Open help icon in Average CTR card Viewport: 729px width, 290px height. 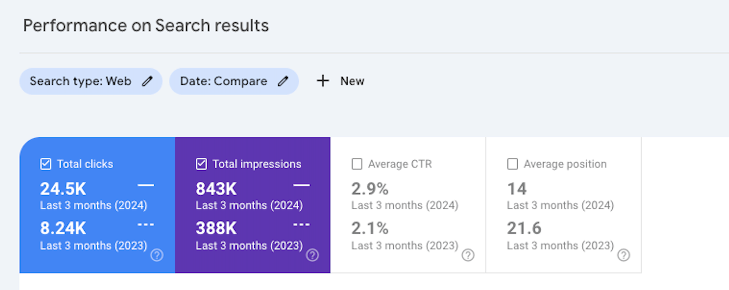point(468,255)
